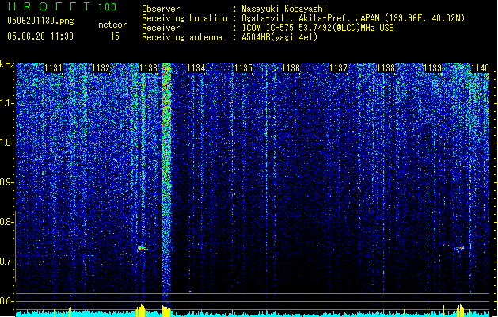Click the meteor echo near 1133
Viewport: 498px width, 317px height.
point(142,248)
